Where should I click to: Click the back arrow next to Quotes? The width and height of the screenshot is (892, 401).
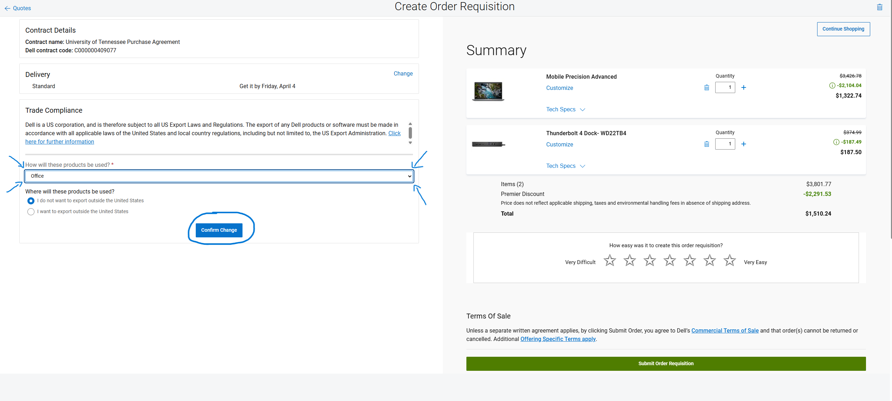pyautogui.click(x=7, y=8)
